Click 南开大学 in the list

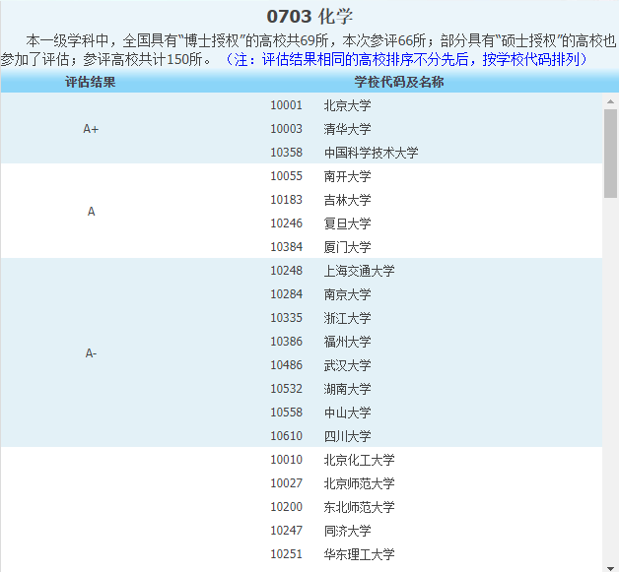[x=347, y=176]
